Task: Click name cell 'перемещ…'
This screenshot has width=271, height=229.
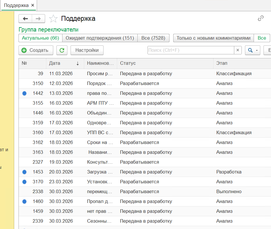Action: pos(99,192)
